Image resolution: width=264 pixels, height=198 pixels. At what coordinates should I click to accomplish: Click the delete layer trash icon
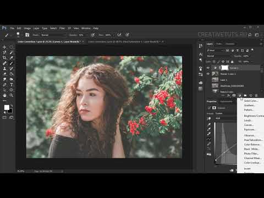[x=256, y=96]
